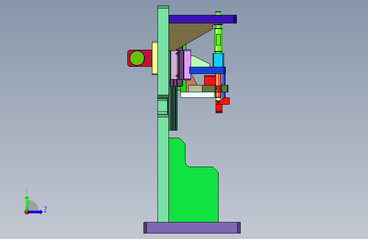The height and width of the screenshot is (239, 368).
Task: Select the notched column segment mid-height
Action: click(163, 106)
